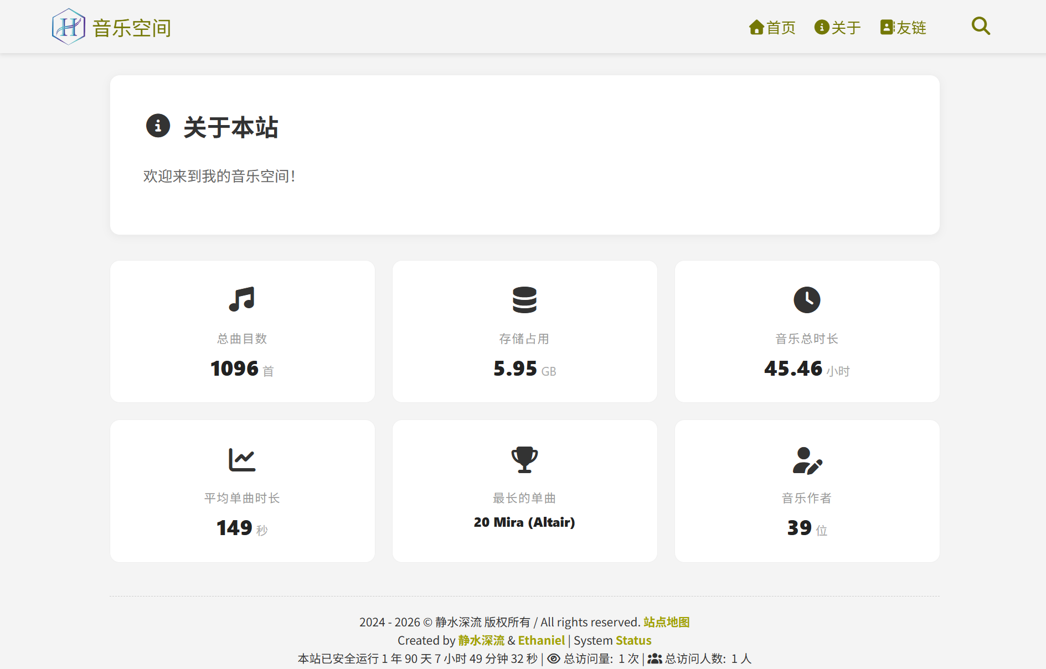Click the clock icon in 音乐总时长 card
This screenshot has height=669, width=1046.
[x=807, y=300]
